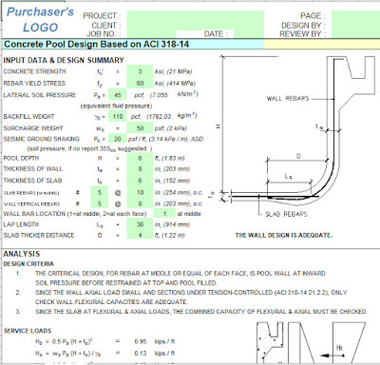The image size is (380, 365).
Task: Select the backfill weight cell showing 110
Action: pyautogui.click(x=117, y=117)
